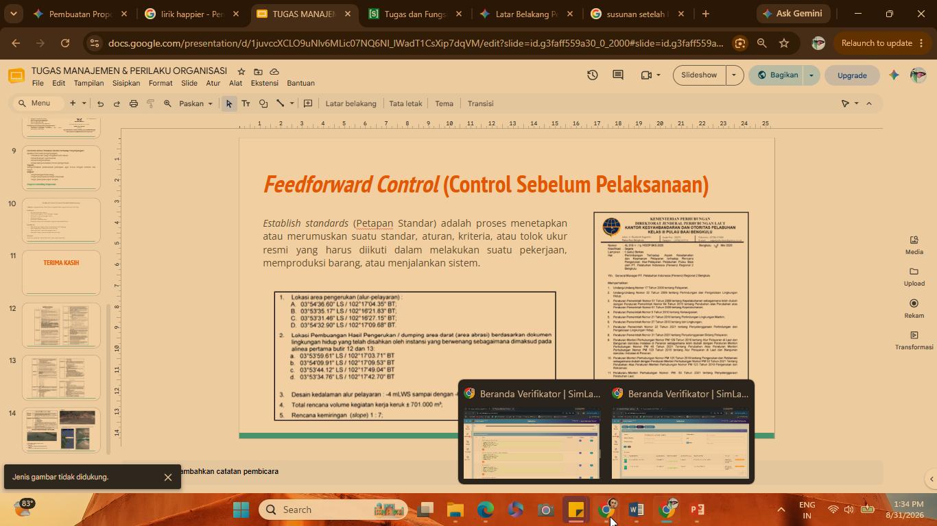
Task: Open the Paskan zoom dropdown
Action: tap(195, 103)
